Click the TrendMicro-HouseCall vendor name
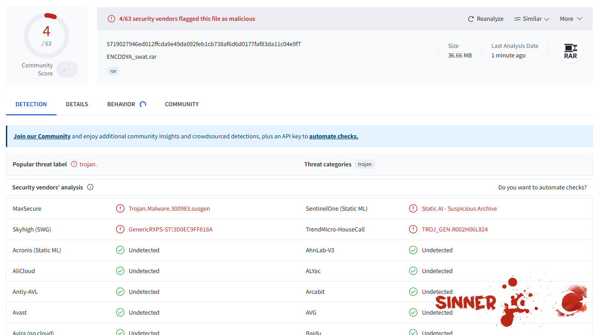Image resolution: width=599 pixels, height=335 pixels. pos(335,230)
